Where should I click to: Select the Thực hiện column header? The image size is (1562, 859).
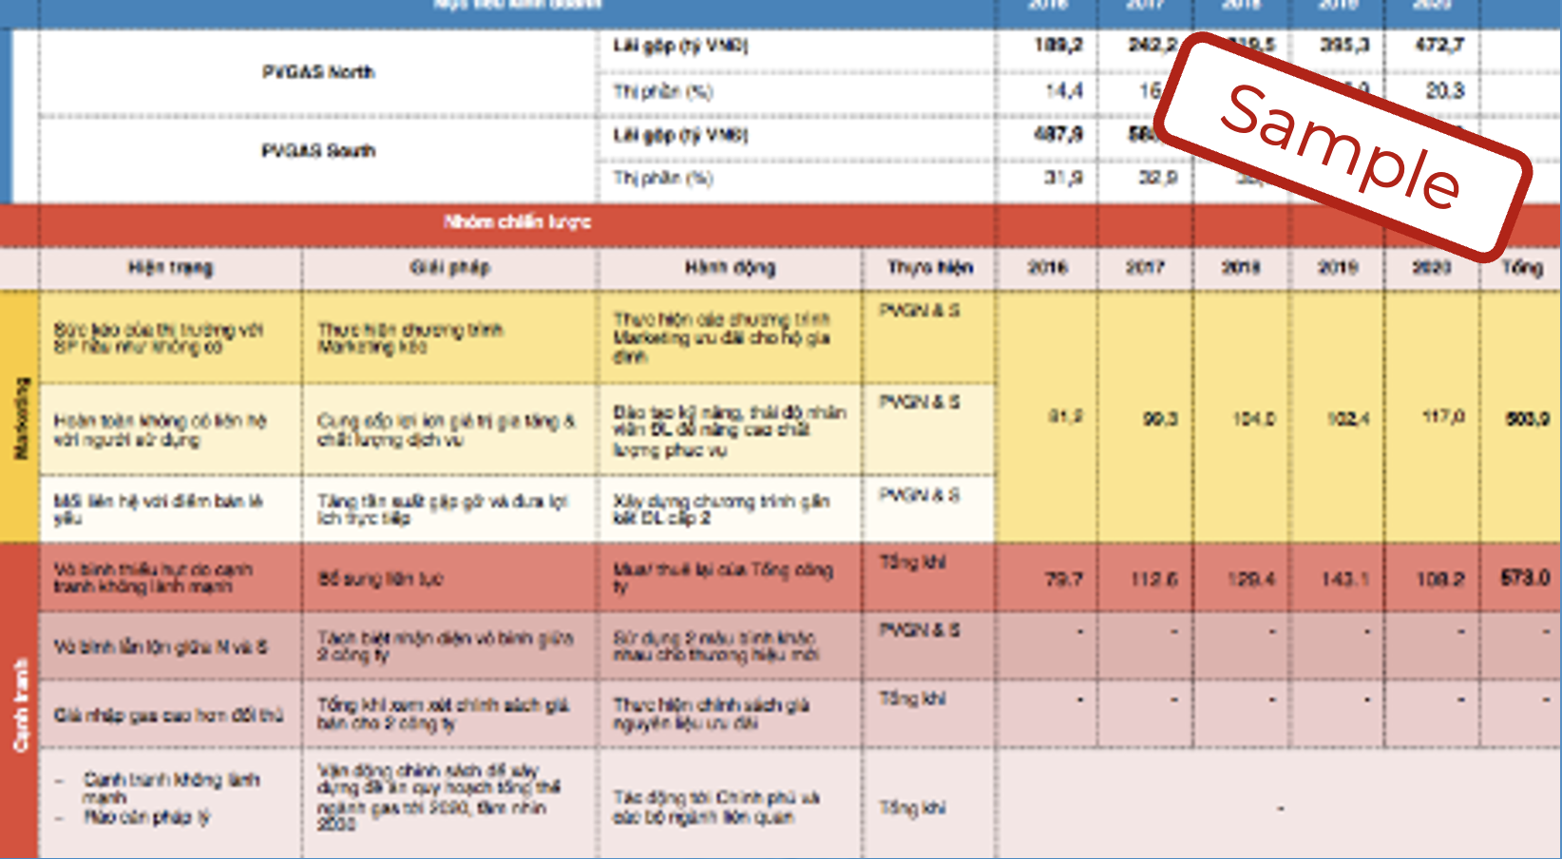[x=929, y=268]
